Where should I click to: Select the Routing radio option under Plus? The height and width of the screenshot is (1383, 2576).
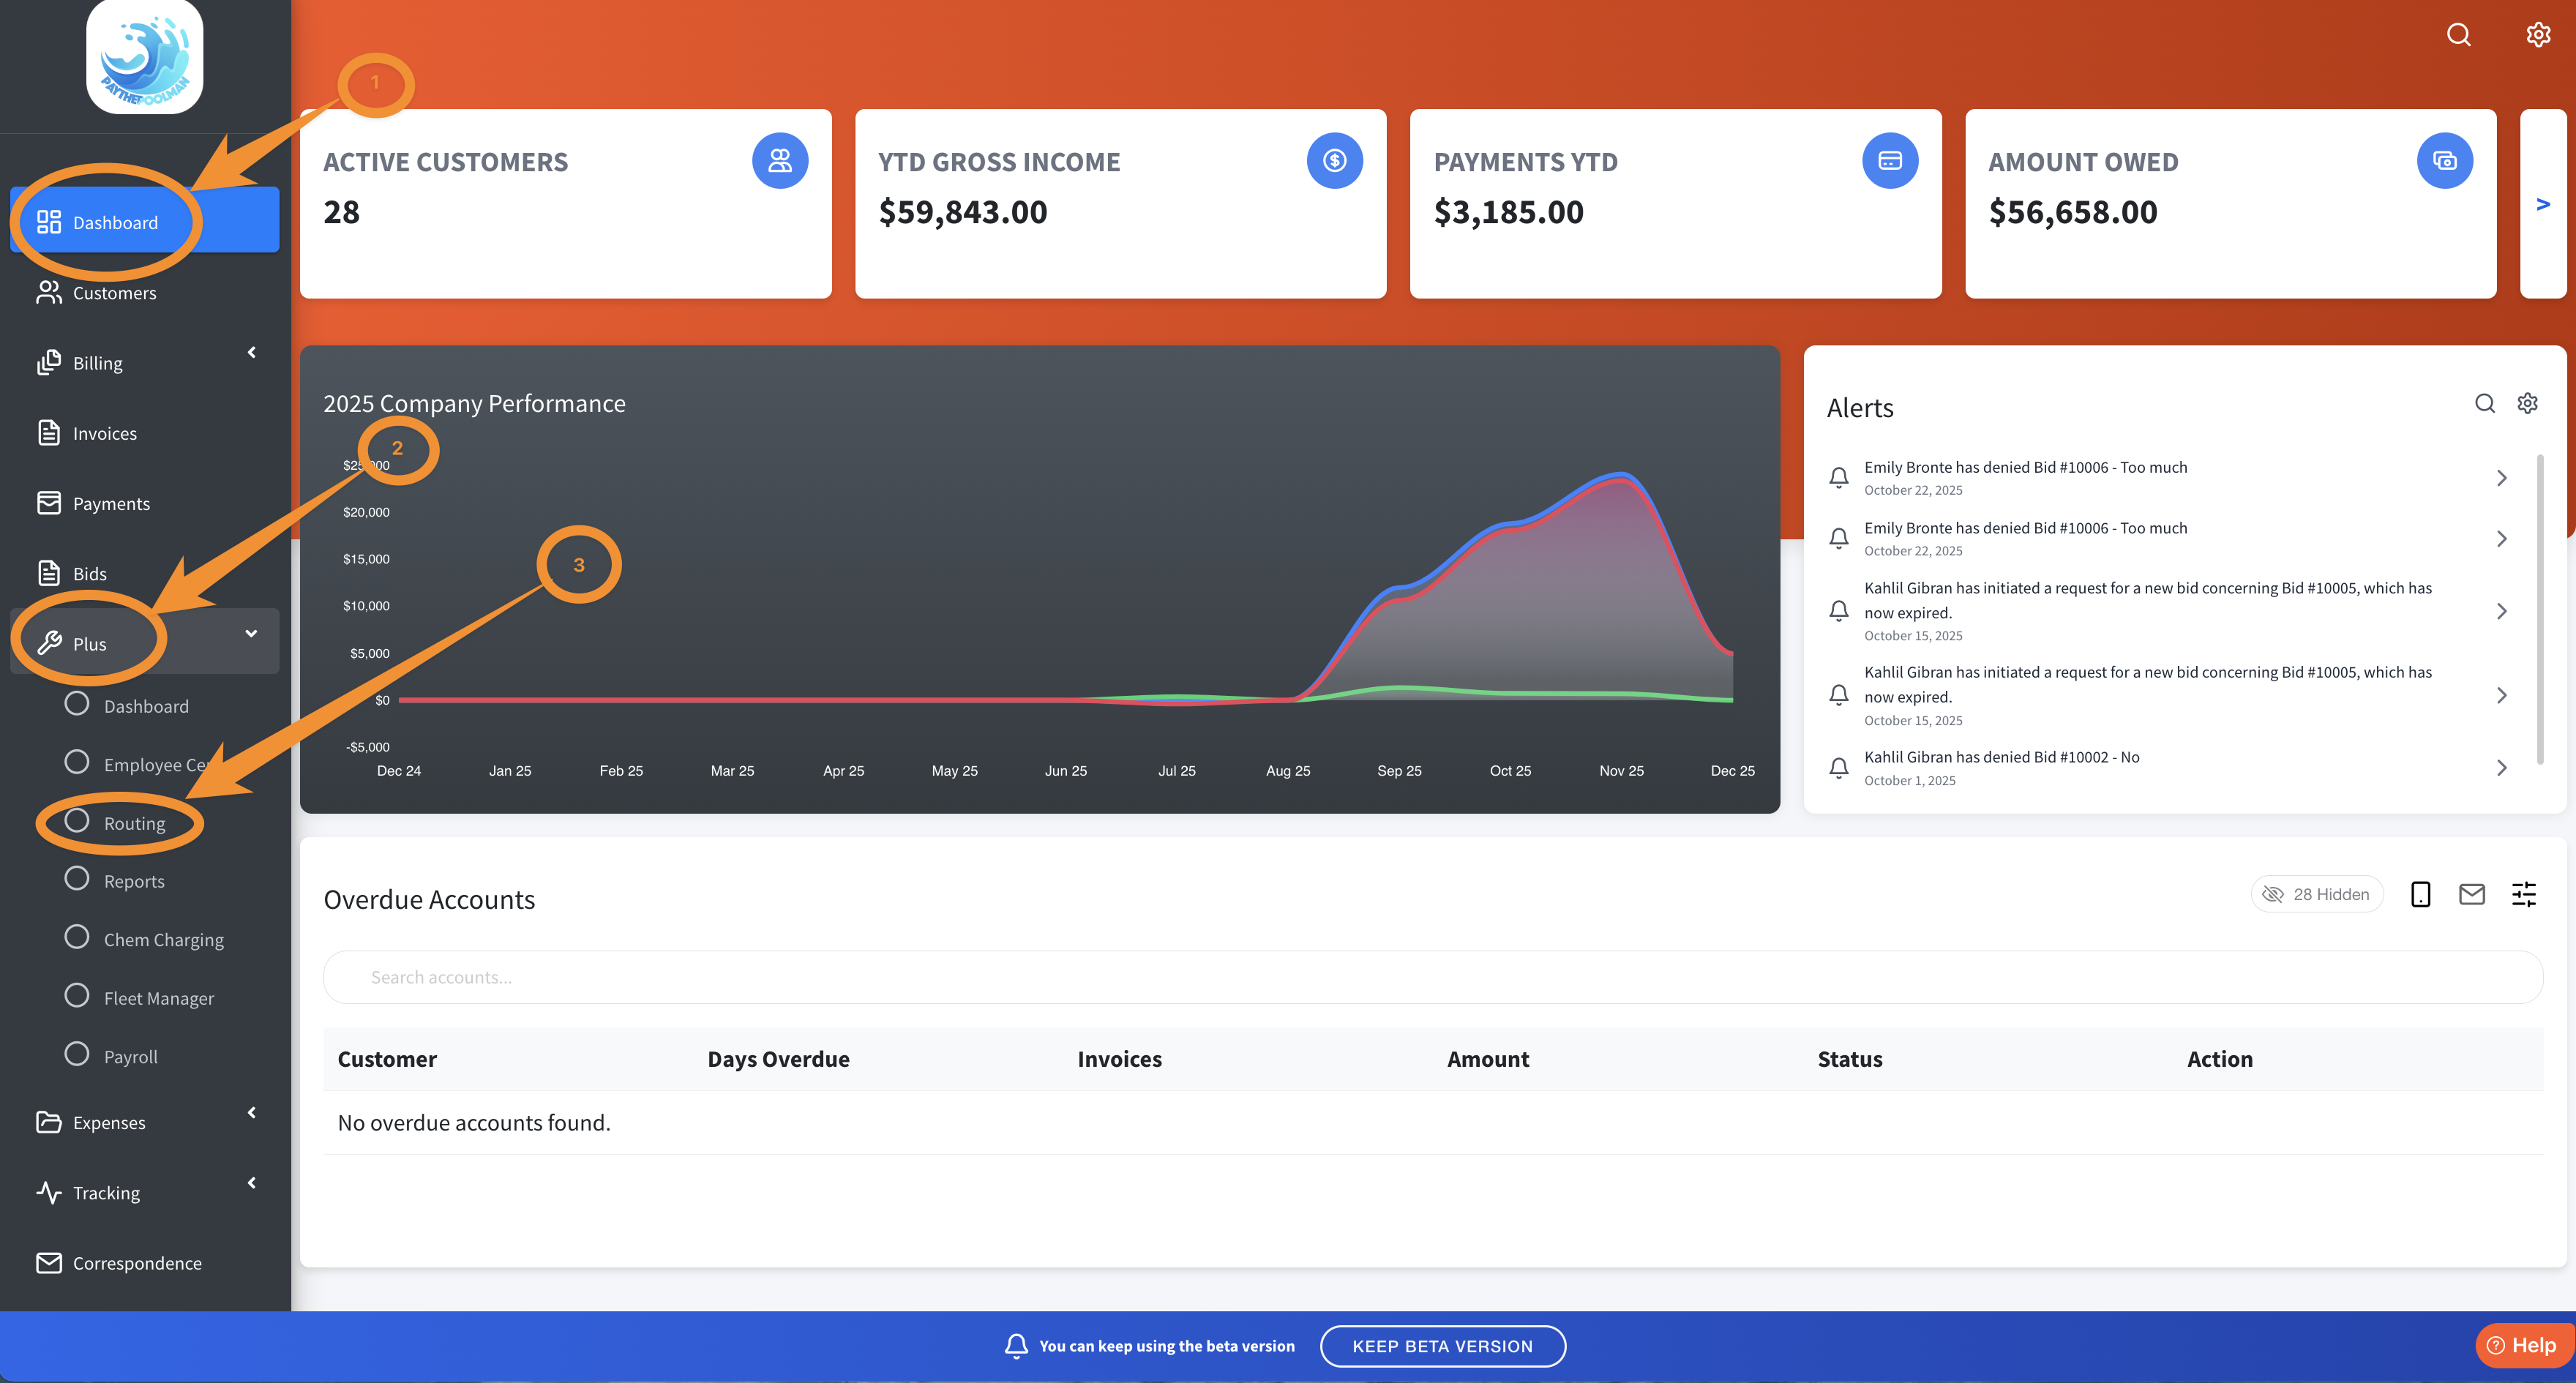[77, 821]
